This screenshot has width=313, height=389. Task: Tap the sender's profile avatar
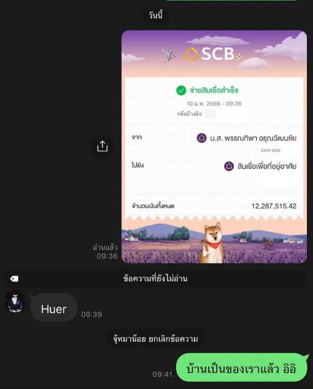pyautogui.click(x=15, y=302)
